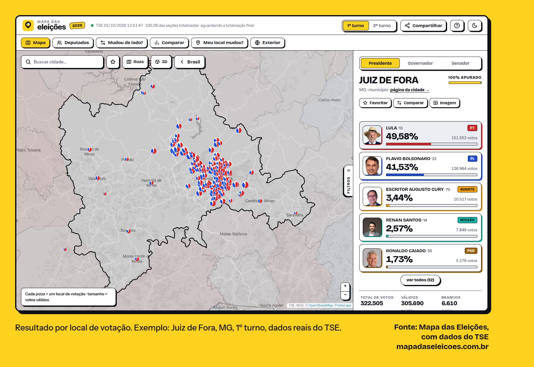Click the star favorites icon on map

pos(113,62)
